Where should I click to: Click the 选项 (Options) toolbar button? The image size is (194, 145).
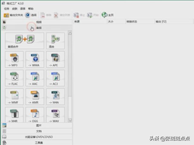pyautogui.click(x=31, y=15)
